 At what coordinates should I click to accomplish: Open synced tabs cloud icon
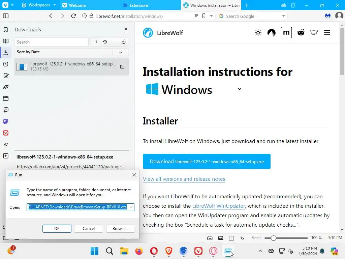[284, 5]
